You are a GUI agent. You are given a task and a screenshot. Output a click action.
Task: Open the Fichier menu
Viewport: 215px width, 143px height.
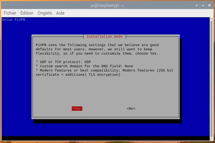10,13
